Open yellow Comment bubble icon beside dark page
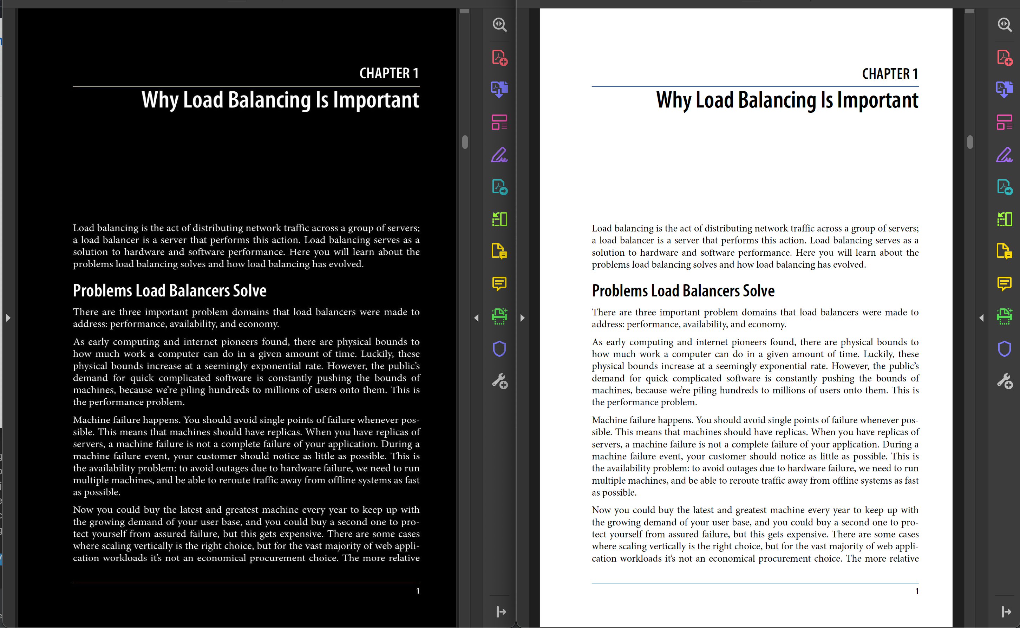This screenshot has height=628, width=1020. pyautogui.click(x=499, y=284)
